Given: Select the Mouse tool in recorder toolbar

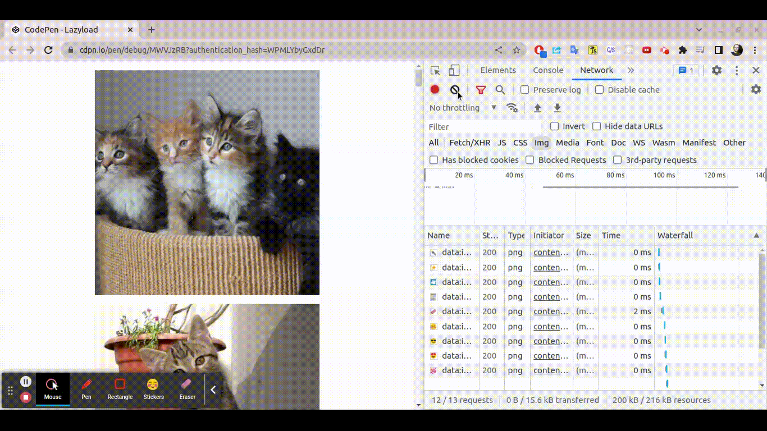Looking at the screenshot, I should pyautogui.click(x=52, y=389).
